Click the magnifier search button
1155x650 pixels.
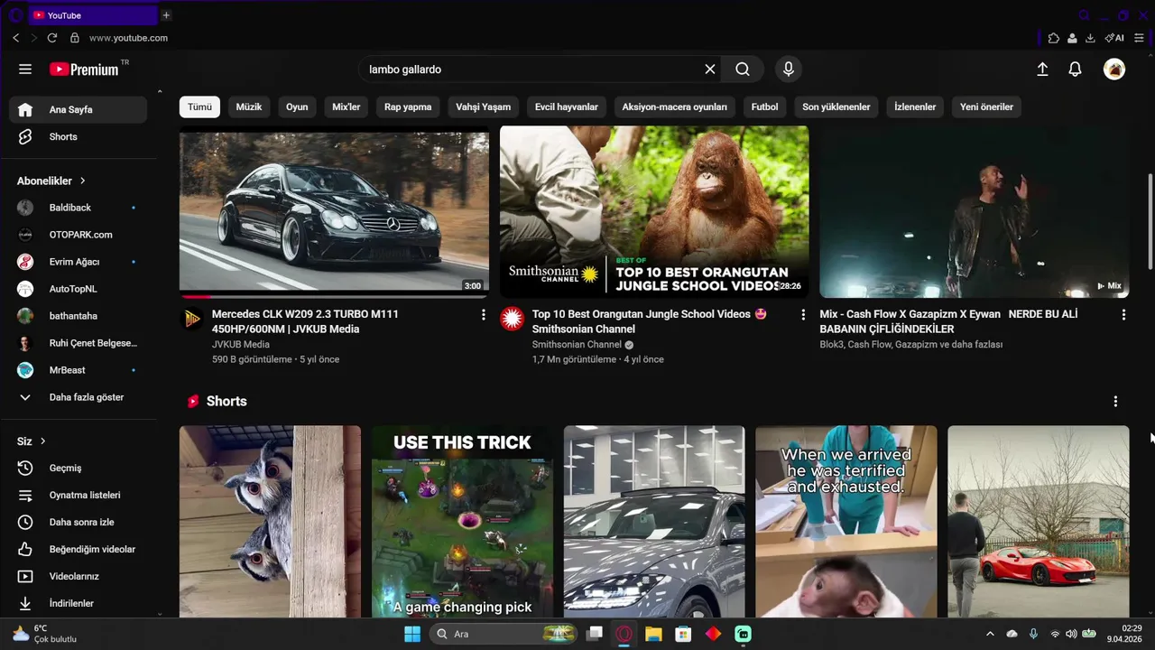point(743,70)
